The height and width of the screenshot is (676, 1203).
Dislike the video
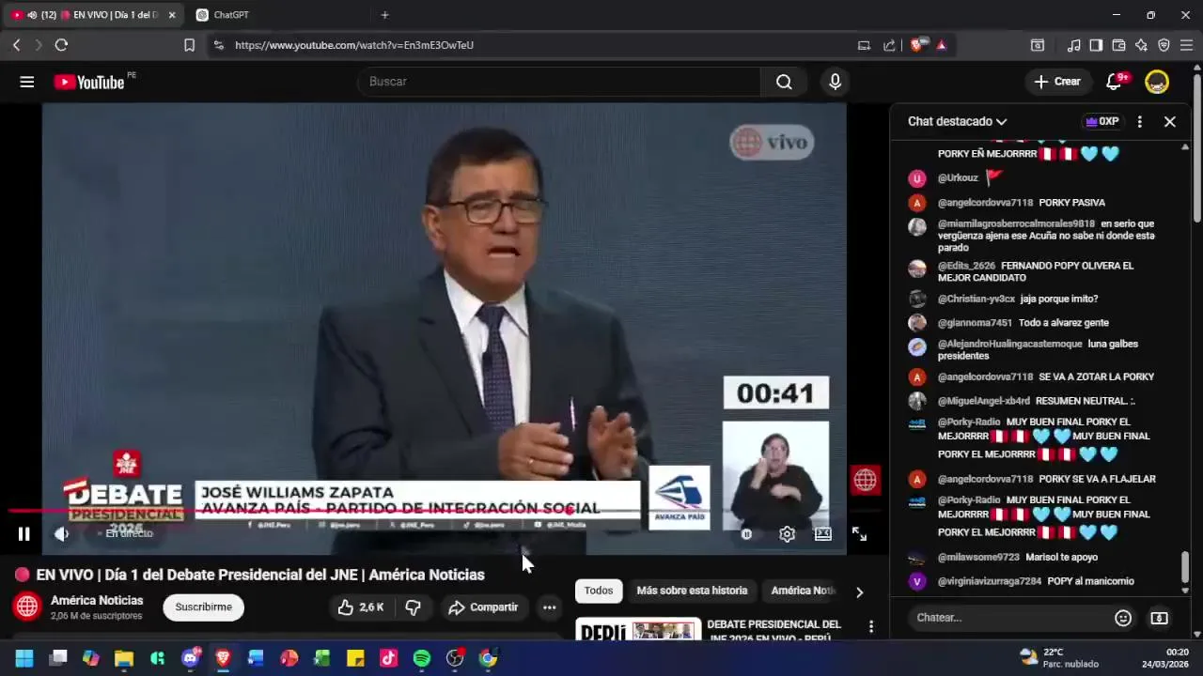pyautogui.click(x=413, y=607)
